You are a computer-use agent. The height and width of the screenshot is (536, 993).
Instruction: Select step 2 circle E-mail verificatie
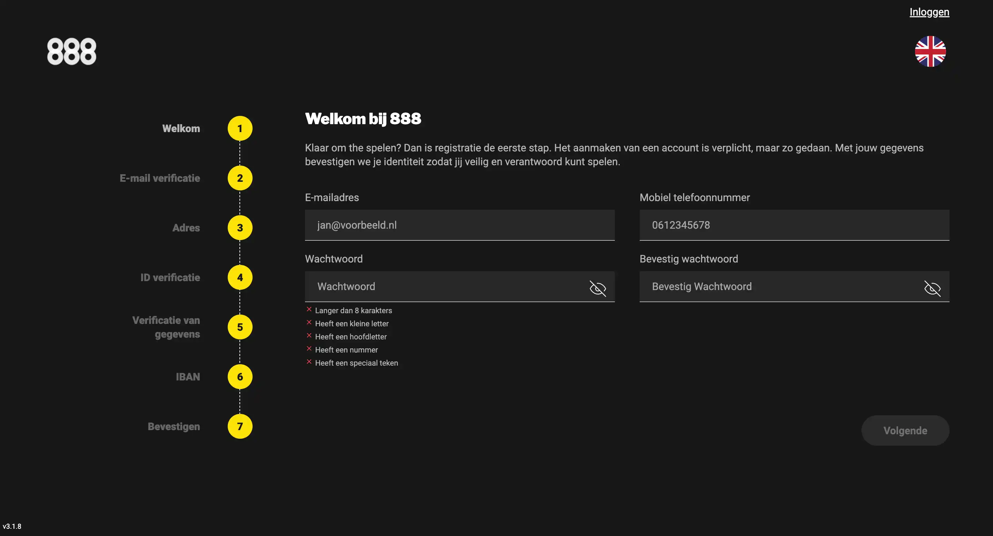[240, 178]
